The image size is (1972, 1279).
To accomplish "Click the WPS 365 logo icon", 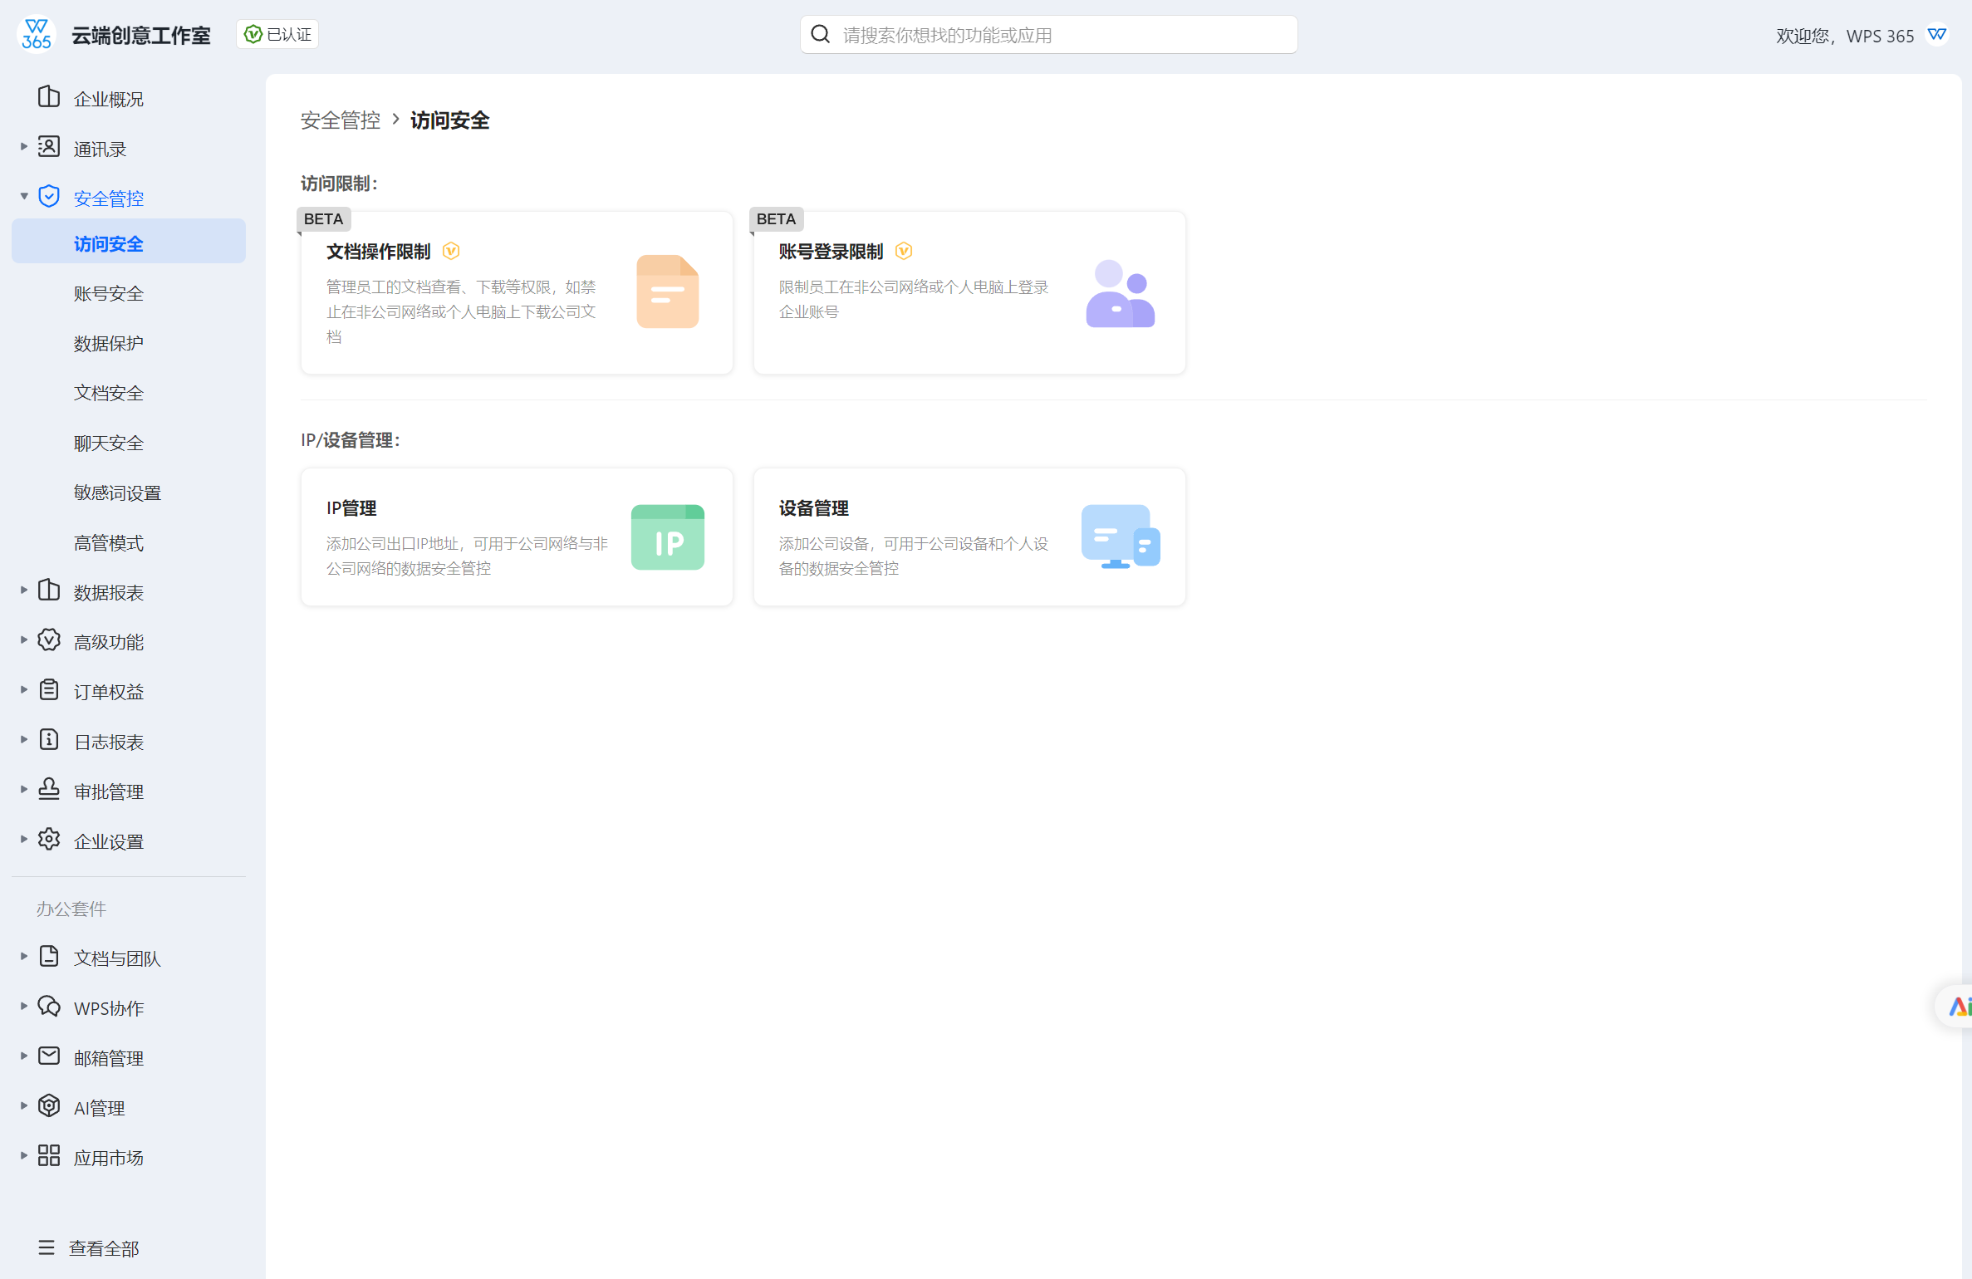I will pyautogui.click(x=36, y=35).
